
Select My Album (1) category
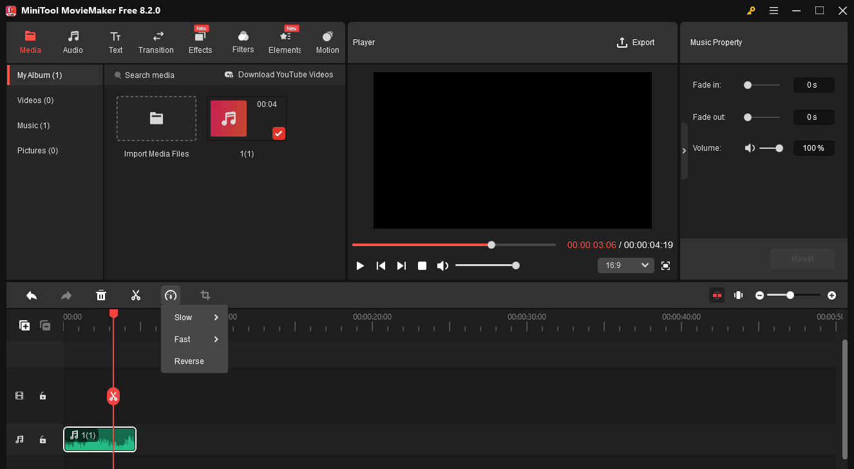55,75
